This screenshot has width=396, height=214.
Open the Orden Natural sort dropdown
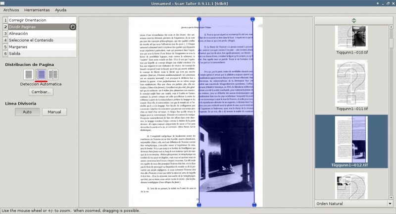point(354,204)
